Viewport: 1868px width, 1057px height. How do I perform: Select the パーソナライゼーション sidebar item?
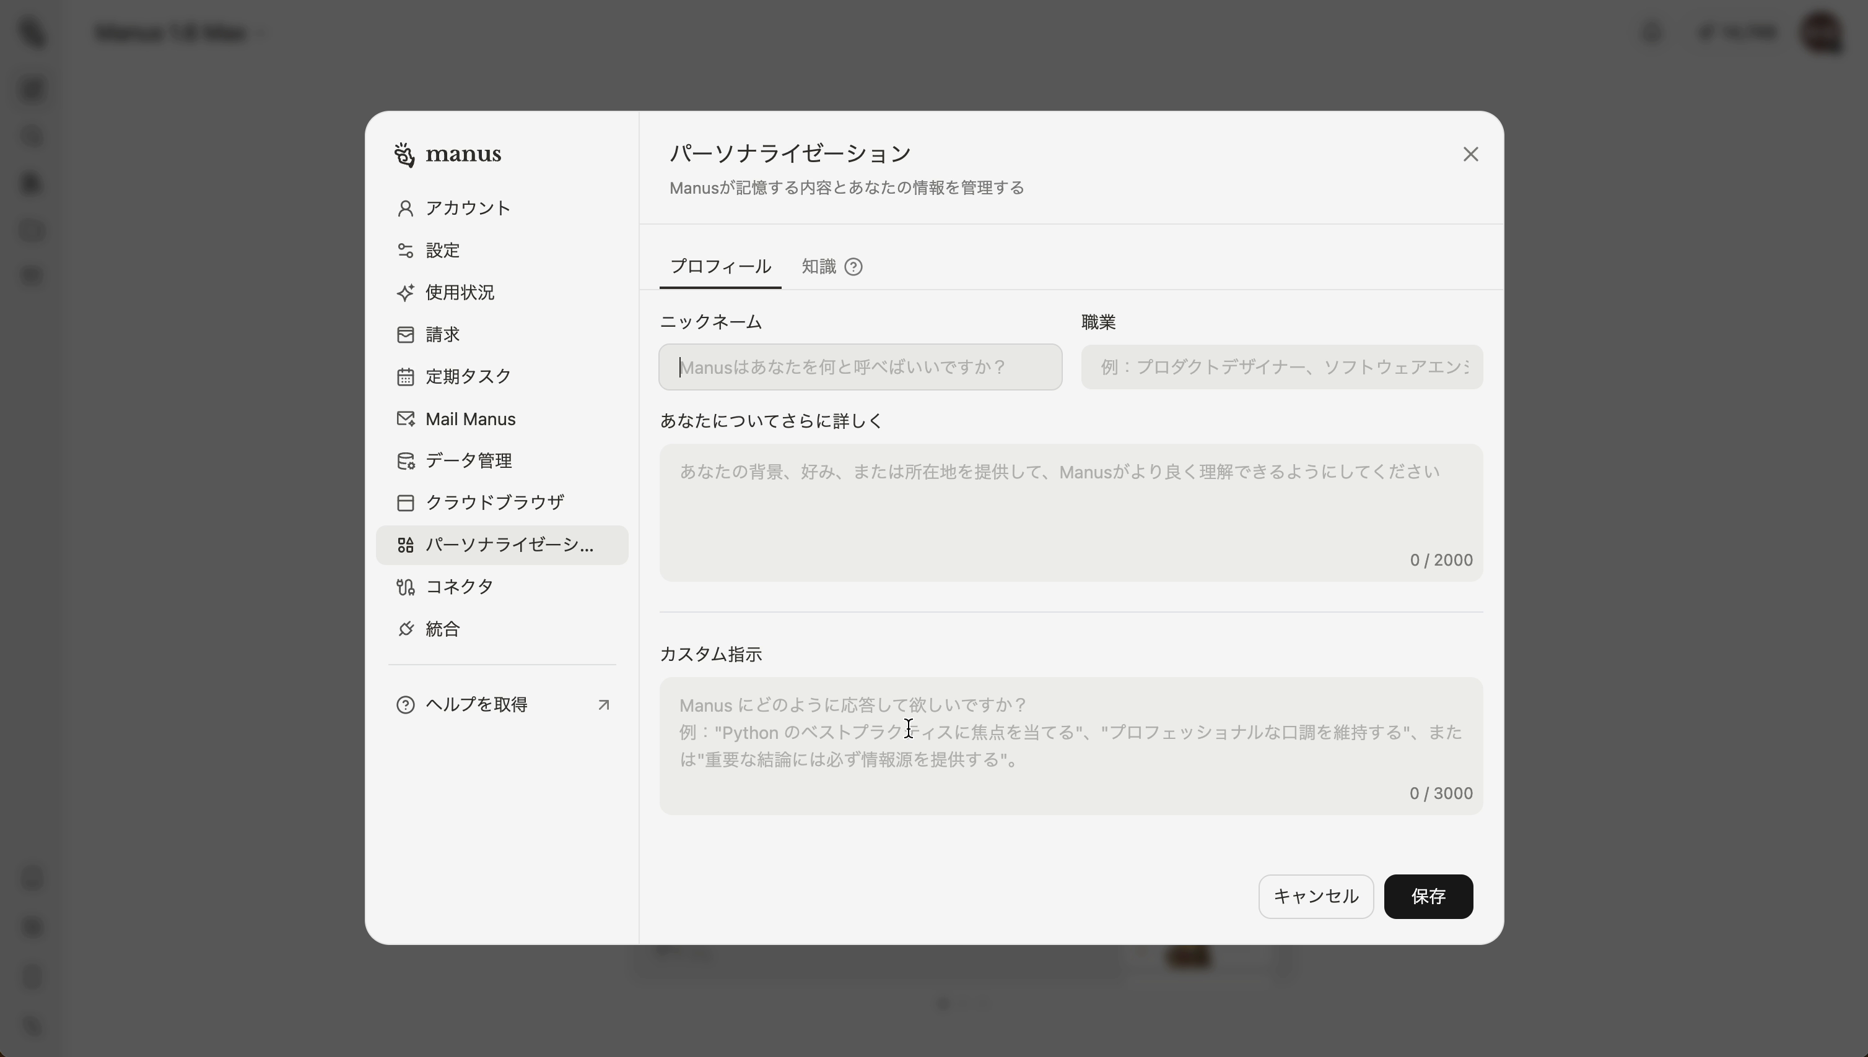tap(502, 545)
